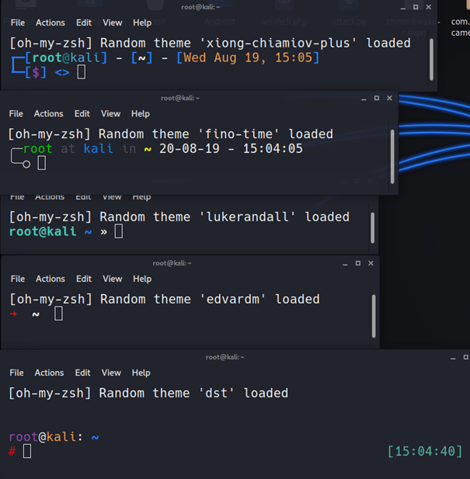Click the 'dst' theme name text
470x479 pixels.
click(x=216, y=393)
